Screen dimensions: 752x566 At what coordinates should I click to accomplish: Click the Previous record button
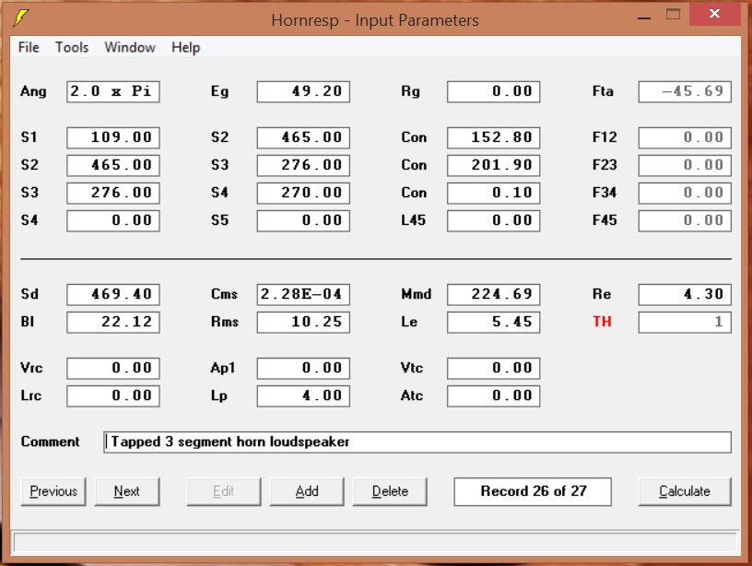pyautogui.click(x=53, y=491)
